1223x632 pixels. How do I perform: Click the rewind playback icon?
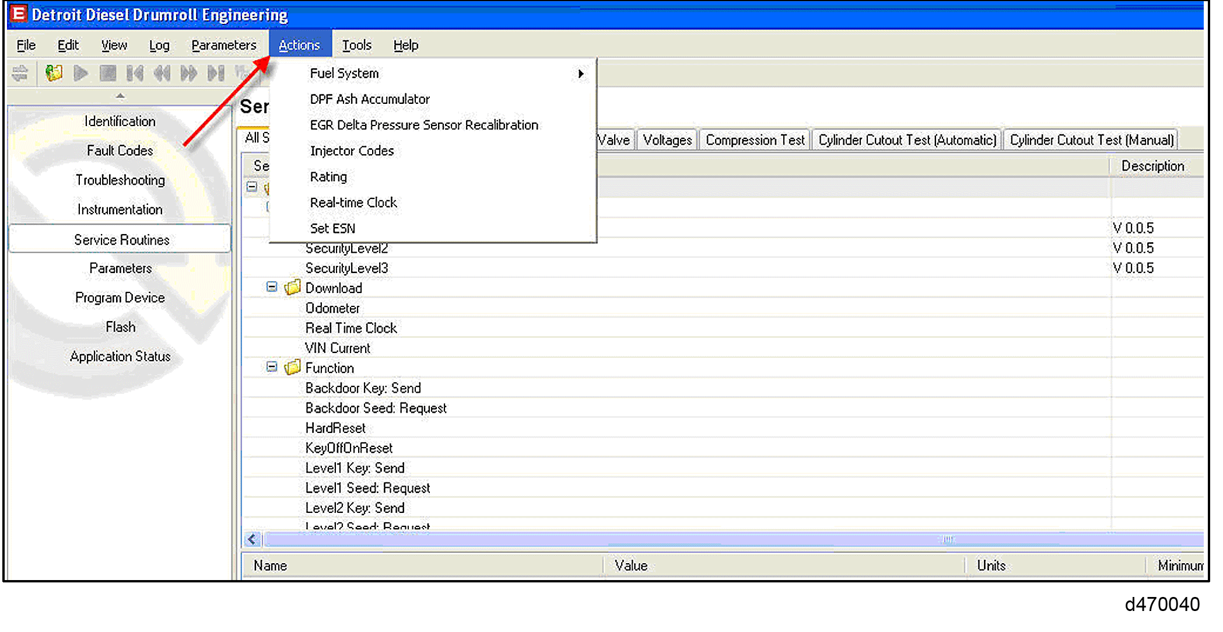pos(162,74)
